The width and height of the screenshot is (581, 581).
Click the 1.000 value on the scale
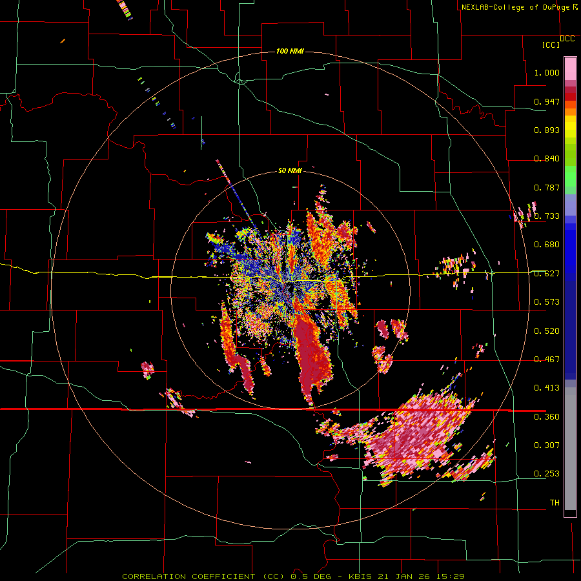[547, 72]
